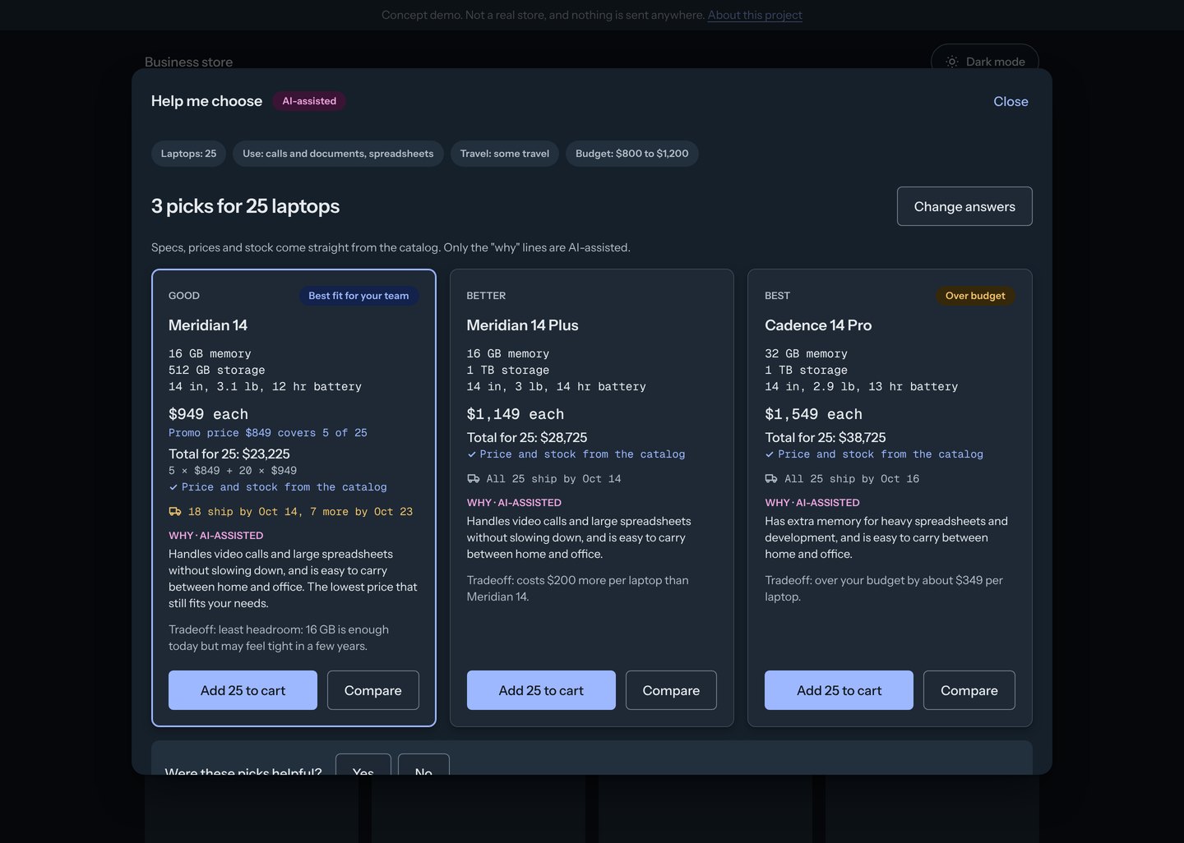The height and width of the screenshot is (843, 1184).
Task: Compare the Cadence 14 Pro laptop
Action: (969, 690)
